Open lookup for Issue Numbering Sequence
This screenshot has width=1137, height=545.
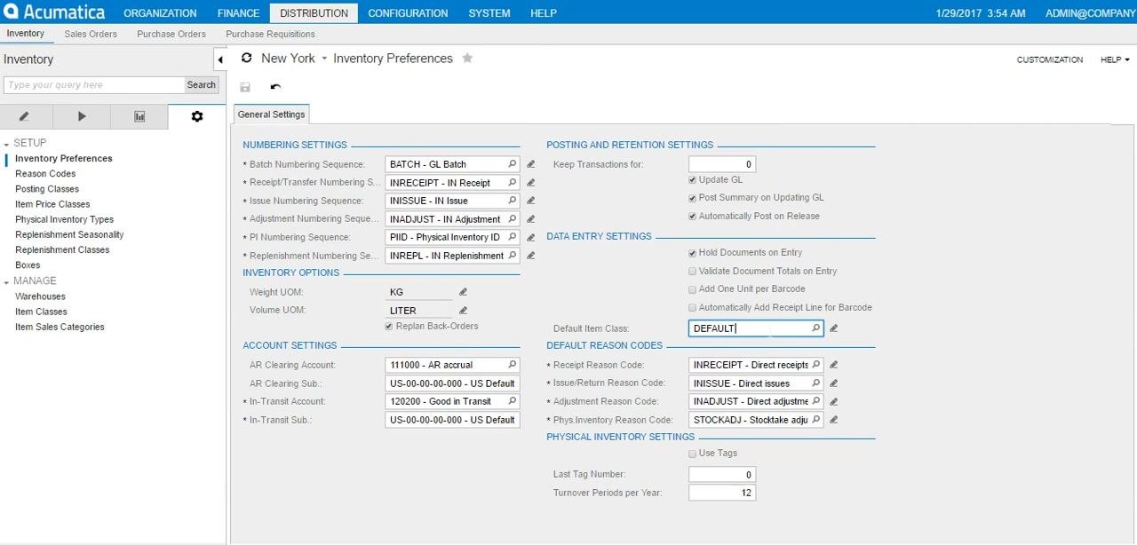pyautogui.click(x=512, y=201)
